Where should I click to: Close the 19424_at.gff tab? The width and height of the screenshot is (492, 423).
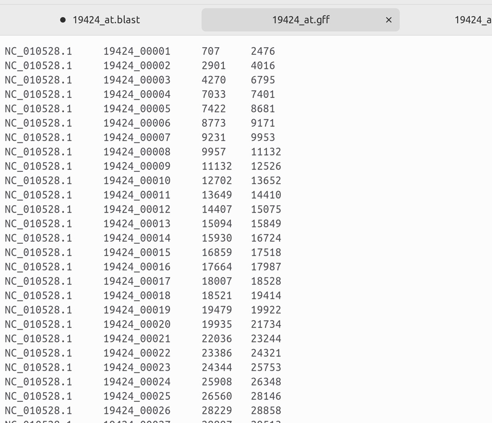pos(388,20)
